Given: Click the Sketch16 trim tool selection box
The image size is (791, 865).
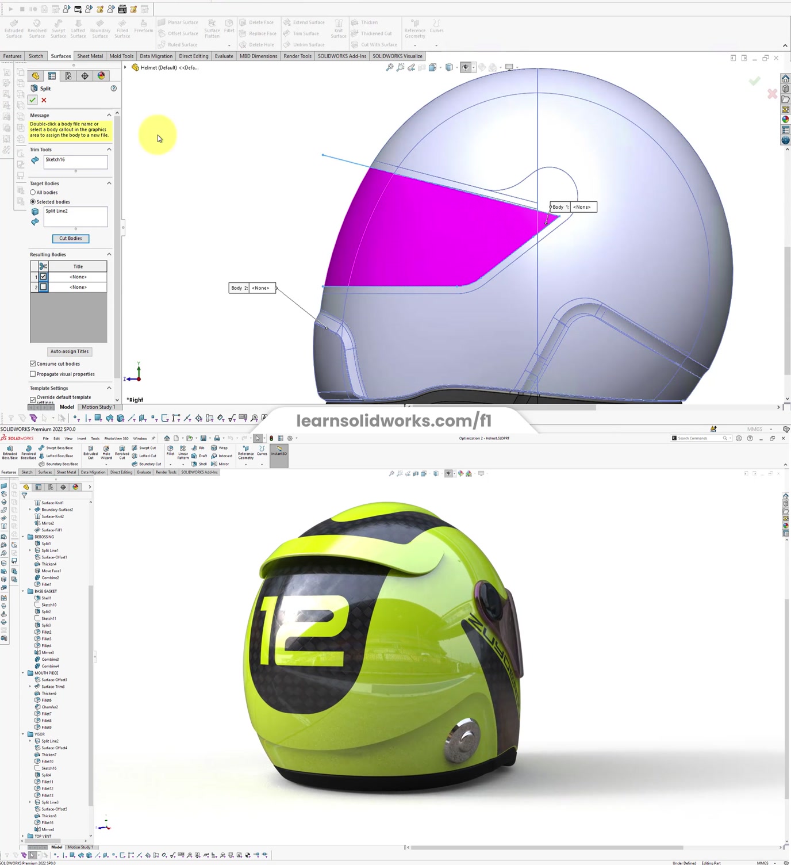Looking at the screenshot, I should tap(75, 162).
